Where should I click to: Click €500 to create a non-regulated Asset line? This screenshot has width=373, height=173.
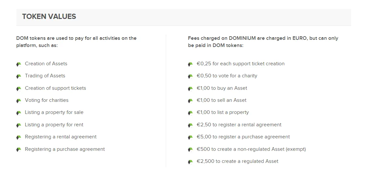(251, 149)
